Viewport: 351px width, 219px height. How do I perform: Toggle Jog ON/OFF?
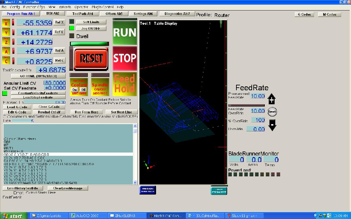click(91, 28)
